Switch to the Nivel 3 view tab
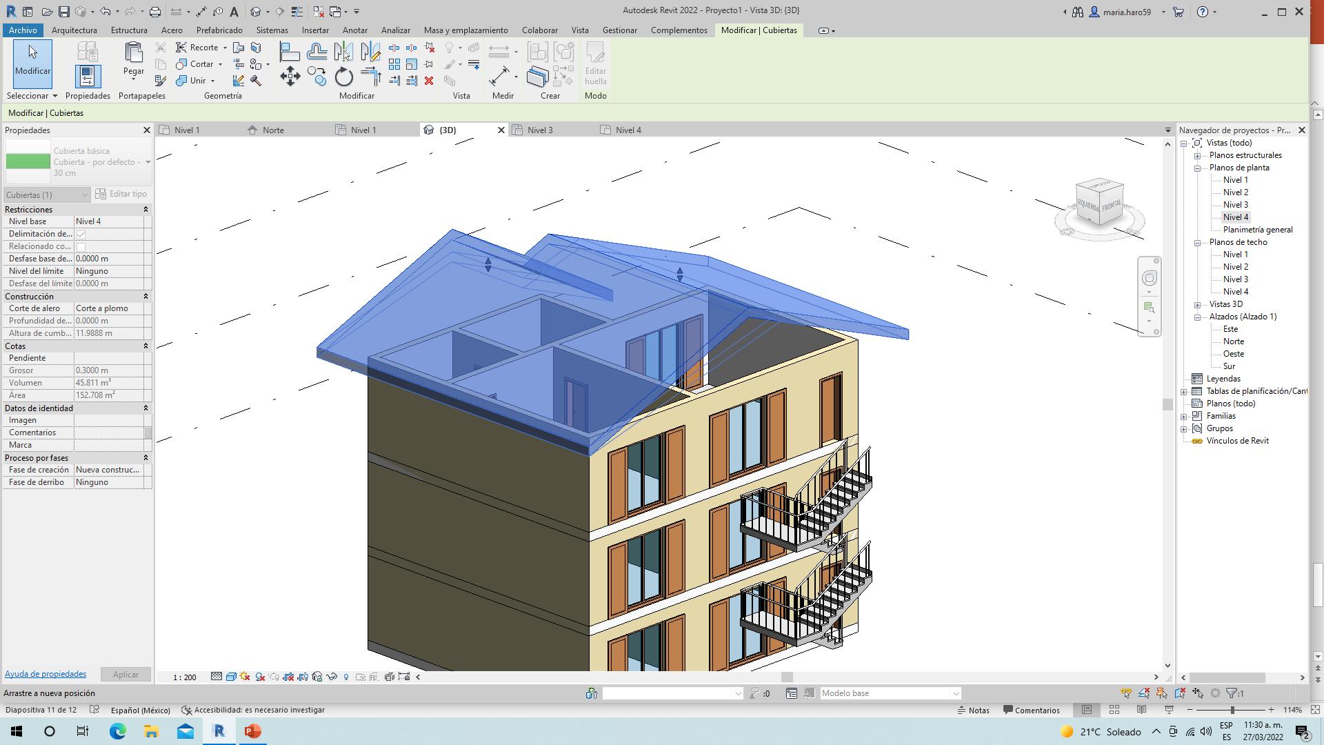The height and width of the screenshot is (745, 1324). 539,130
